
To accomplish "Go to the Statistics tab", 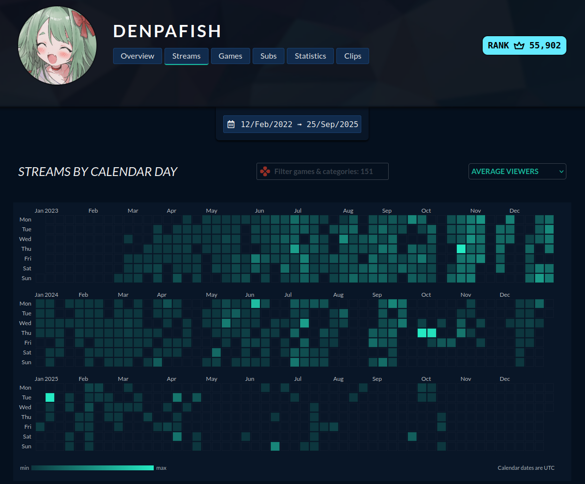I will (310, 56).
